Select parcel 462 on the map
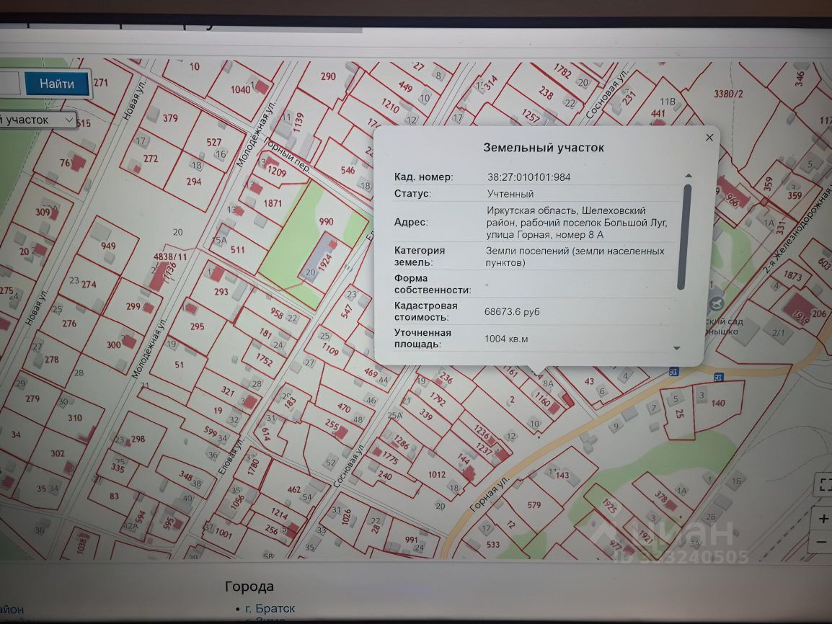The width and height of the screenshot is (832, 624). [x=294, y=489]
